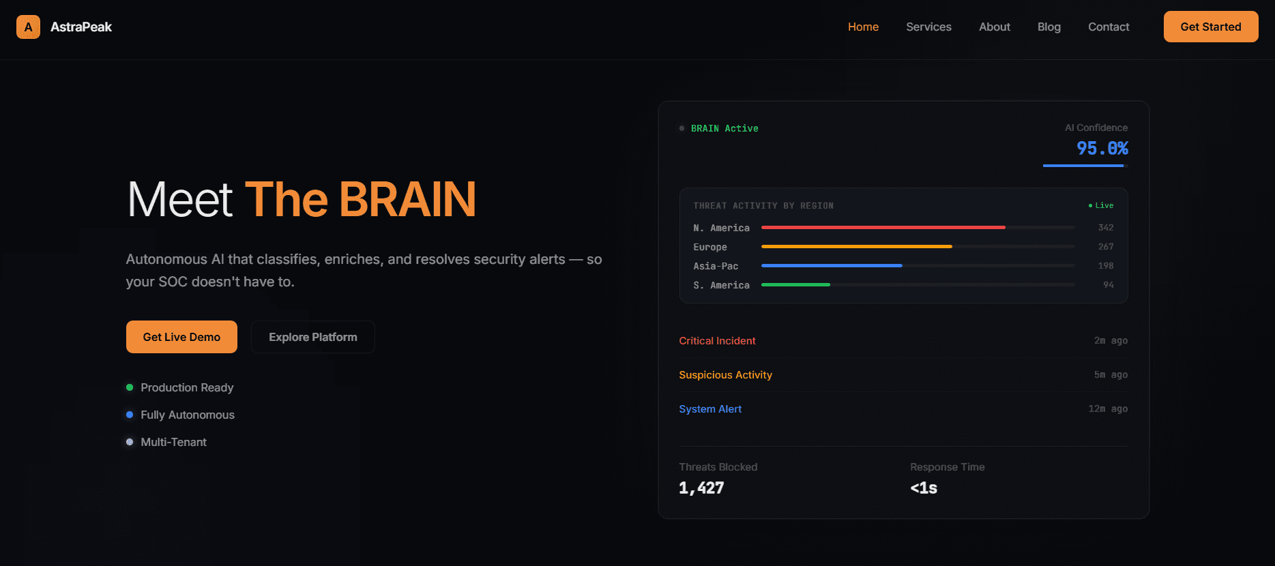Click the Fully Autonomous label

[x=188, y=415]
